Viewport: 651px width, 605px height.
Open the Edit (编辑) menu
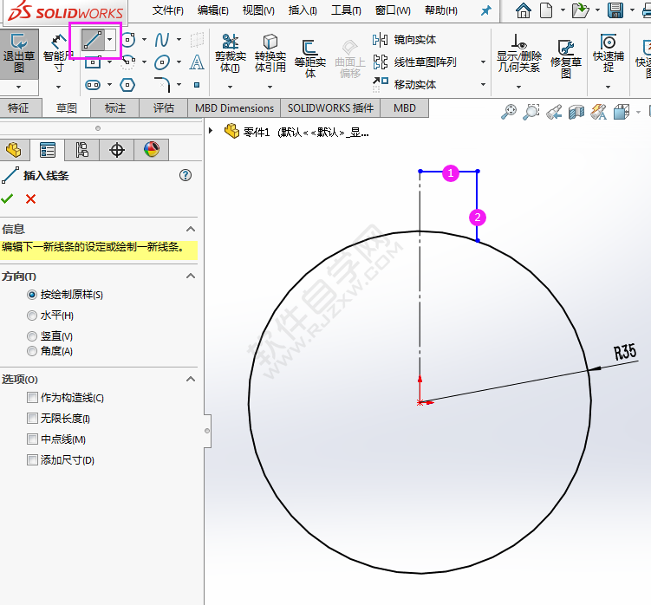click(x=213, y=10)
